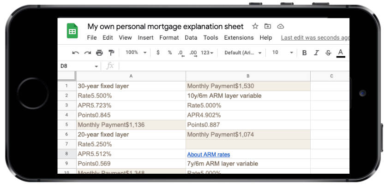The width and height of the screenshot is (391, 188).
Task: Open the Tools menu
Action: click(211, 38)
